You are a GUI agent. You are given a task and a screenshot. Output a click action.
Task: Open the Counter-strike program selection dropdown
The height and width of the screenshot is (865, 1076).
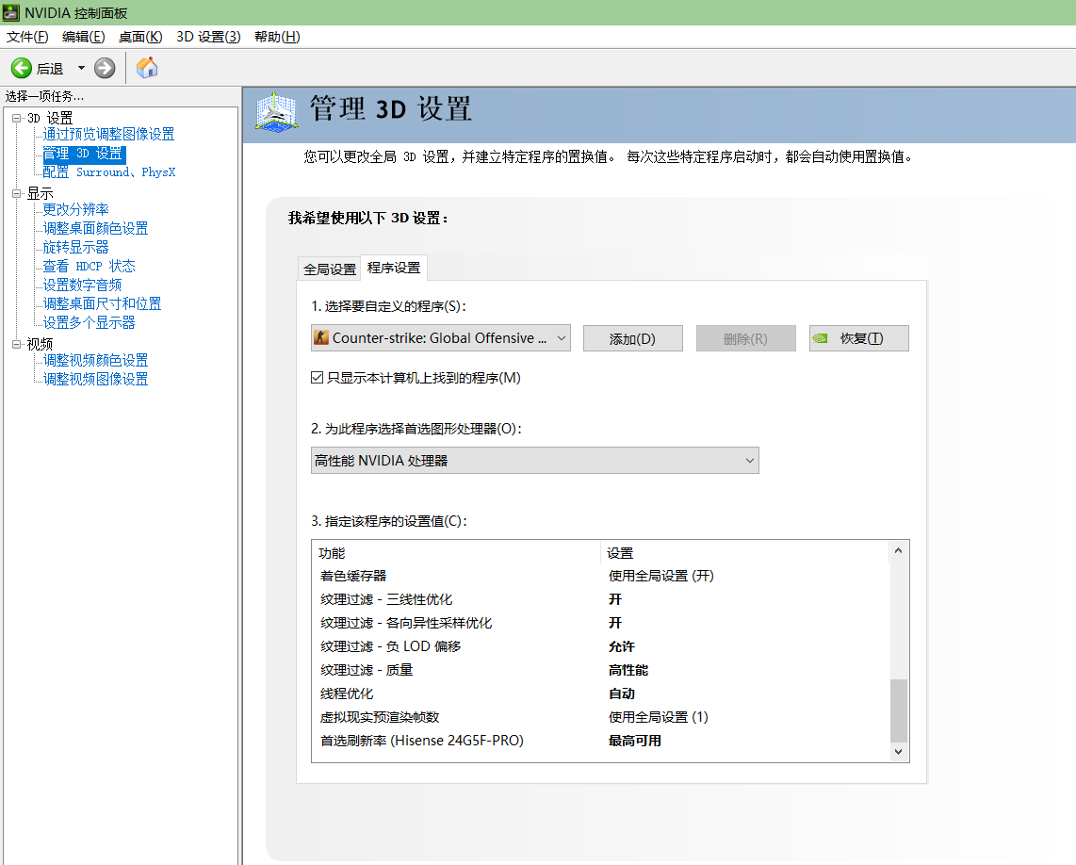562,337
